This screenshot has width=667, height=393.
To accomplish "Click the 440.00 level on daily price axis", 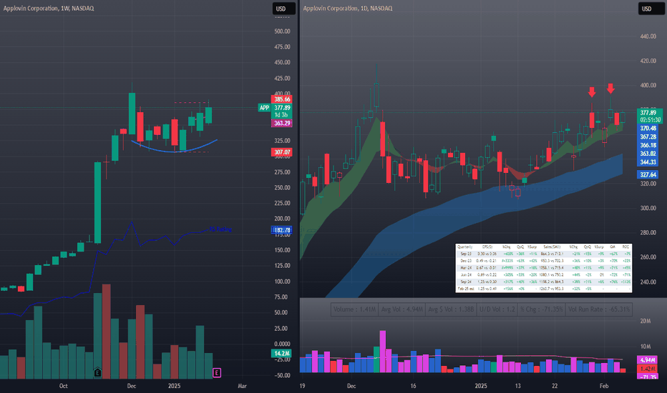I will (648, 36).
